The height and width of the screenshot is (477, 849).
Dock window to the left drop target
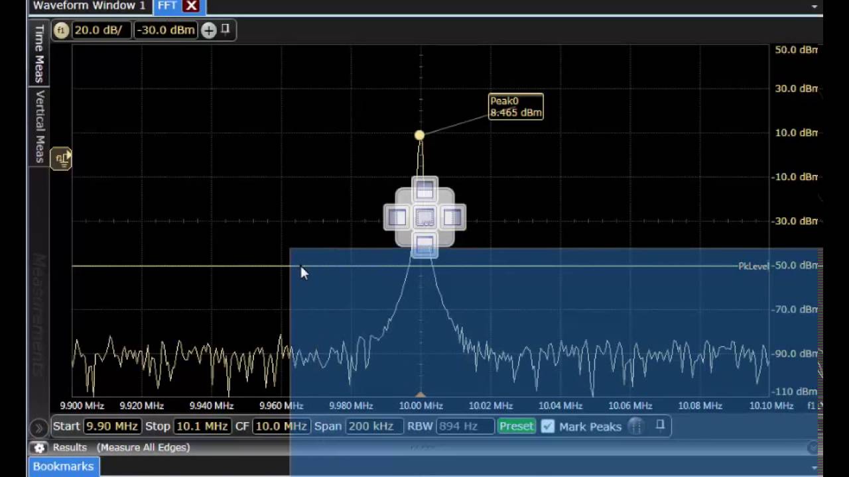point(397,217)
